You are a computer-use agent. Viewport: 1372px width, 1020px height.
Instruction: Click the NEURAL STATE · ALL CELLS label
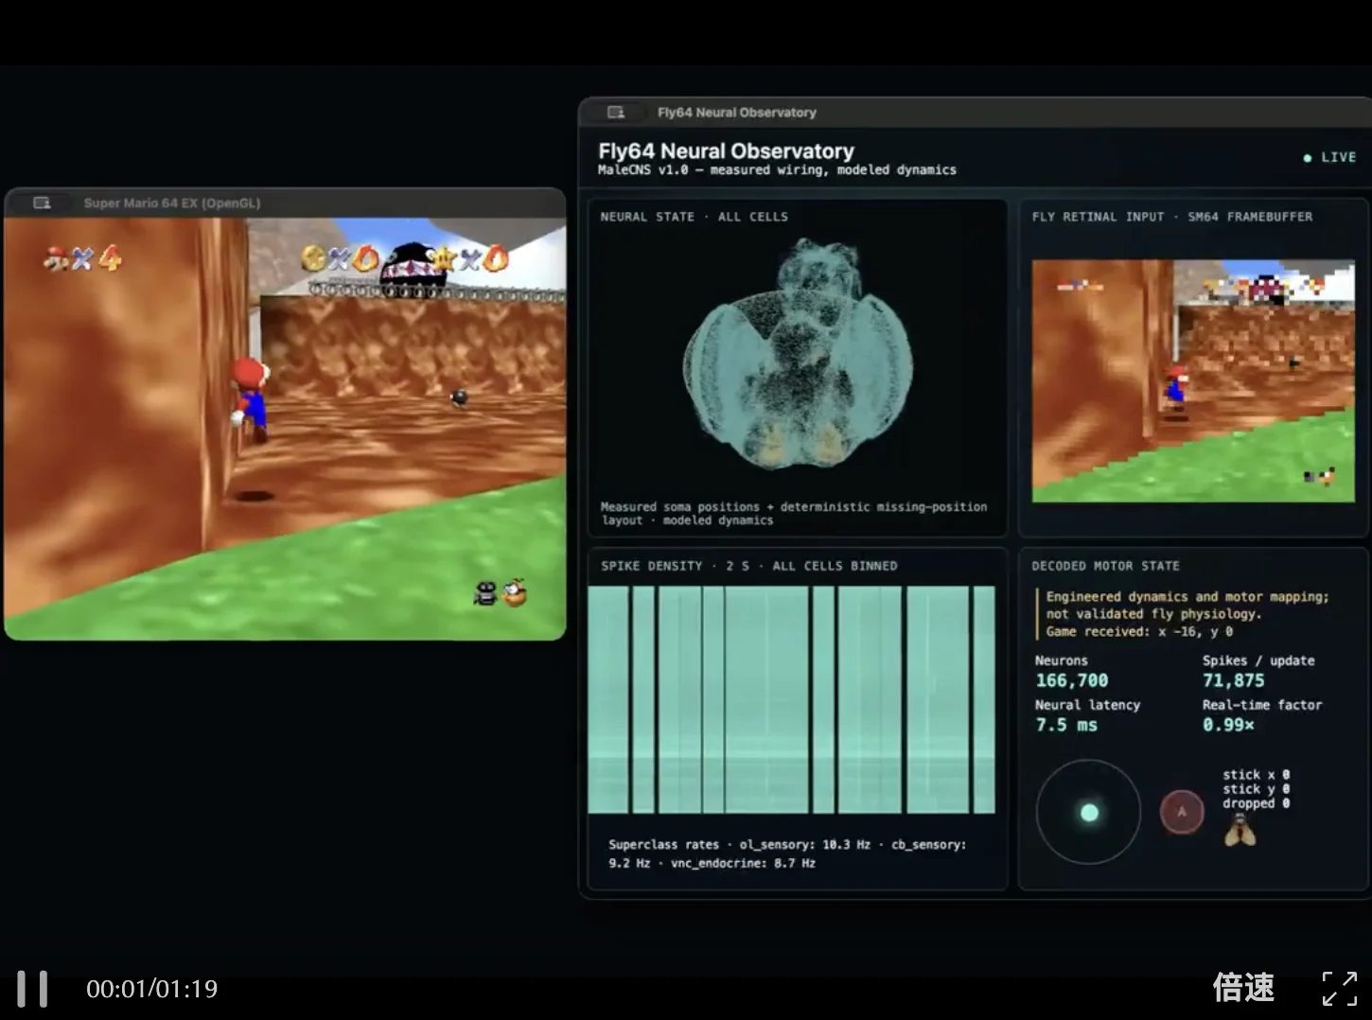[694, 217]
